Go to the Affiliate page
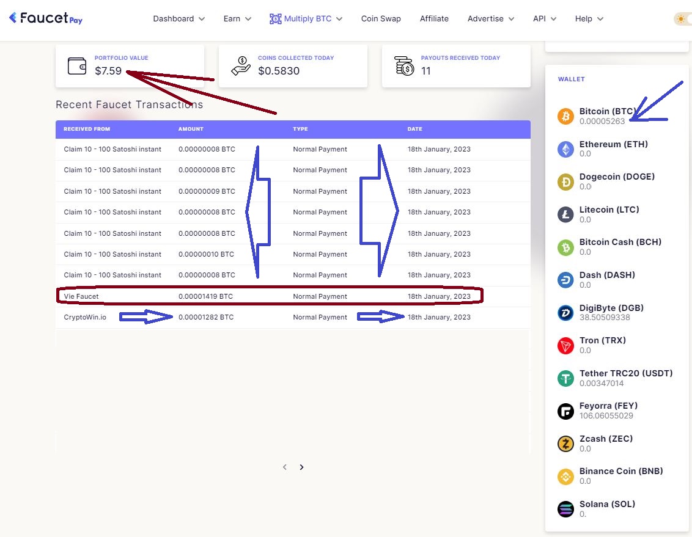Image resolution: width=692 pixels, height=537 pixels. (x=434, y=18)
